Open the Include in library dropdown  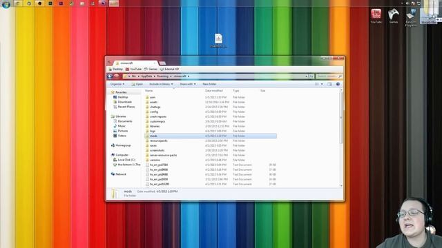161,84
